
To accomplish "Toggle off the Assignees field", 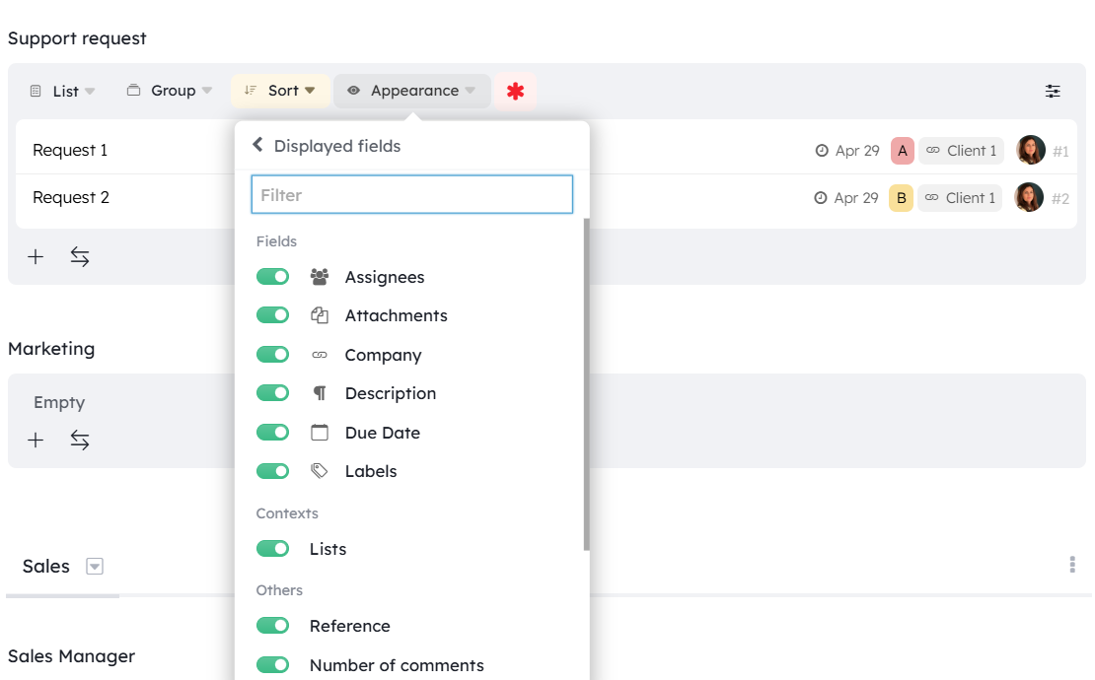I will point(273,277).
